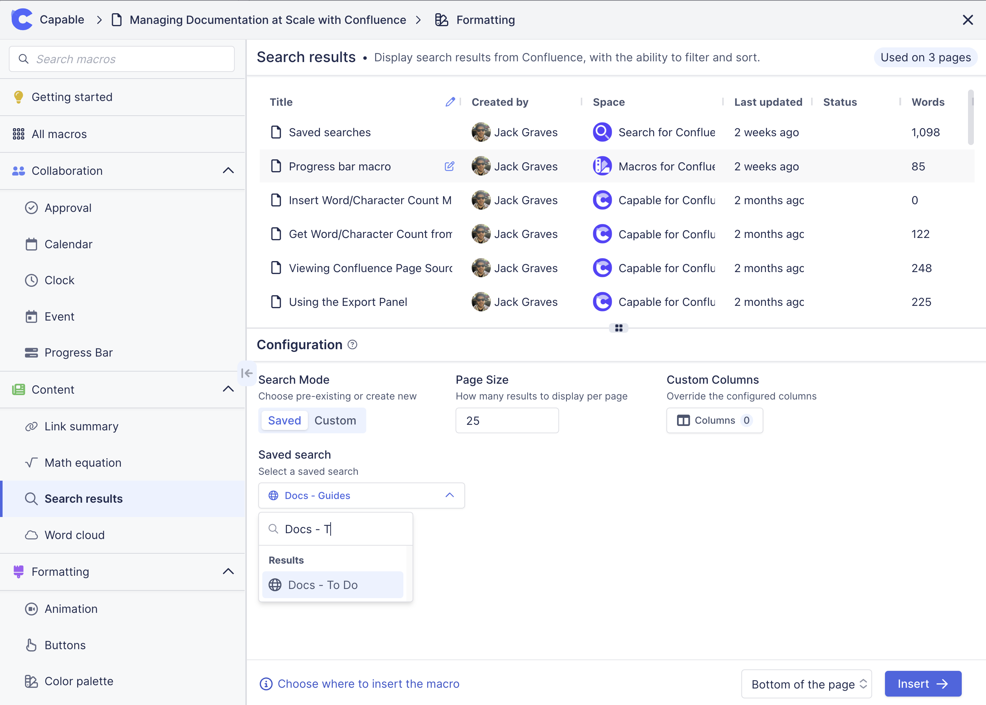
Task: Collapse the Docs - Guides saved search dropdown
Action: click(x=449, y=495)
